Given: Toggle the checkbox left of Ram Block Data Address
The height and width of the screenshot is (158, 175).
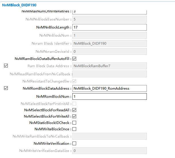Looking at the screenshot, I should coord(6,66).
